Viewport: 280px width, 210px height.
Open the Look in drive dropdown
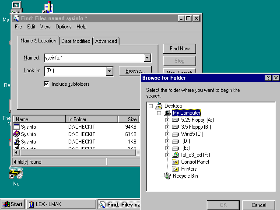[109, 71]
